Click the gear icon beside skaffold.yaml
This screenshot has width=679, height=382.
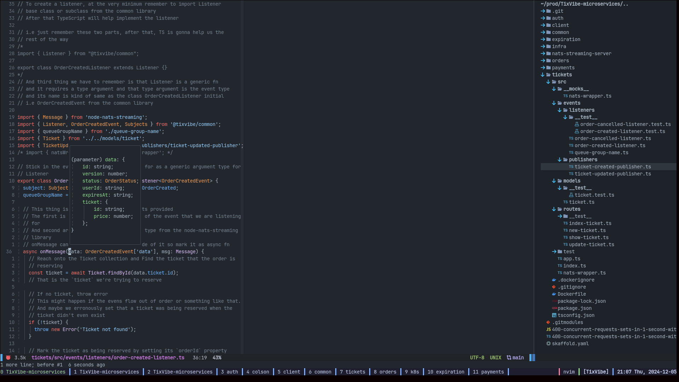coord(548,343)
